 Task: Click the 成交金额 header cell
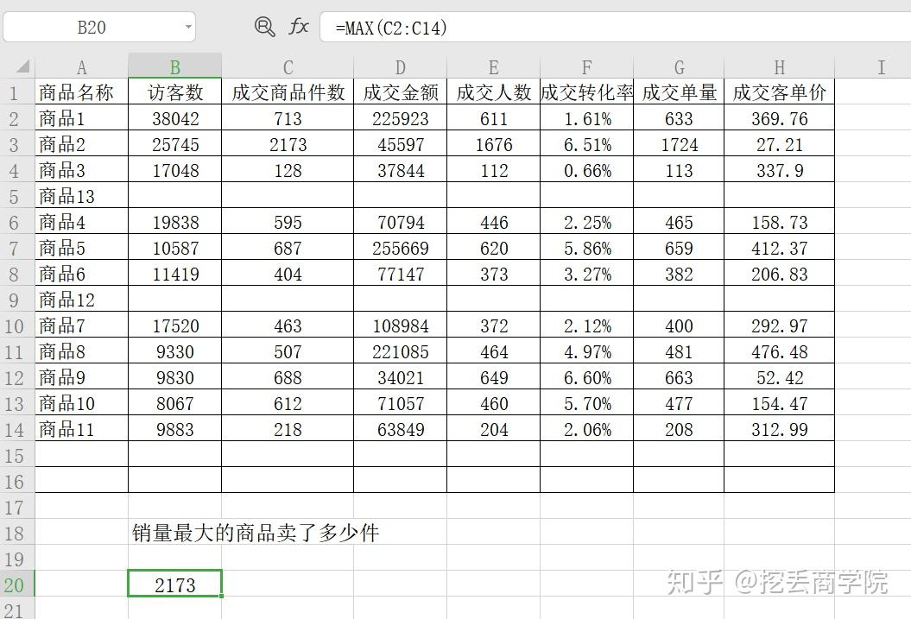click(x=401, y=92)
